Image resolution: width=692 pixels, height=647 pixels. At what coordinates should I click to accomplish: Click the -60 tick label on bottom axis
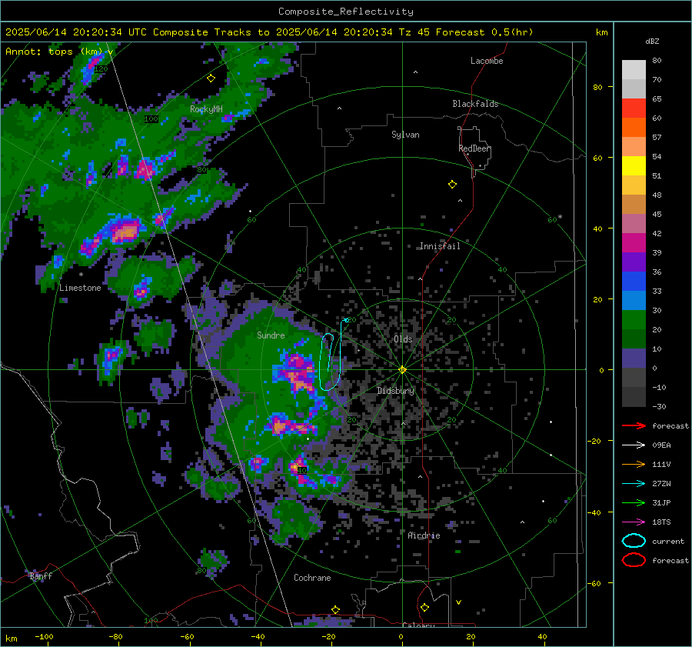point(187,637)
